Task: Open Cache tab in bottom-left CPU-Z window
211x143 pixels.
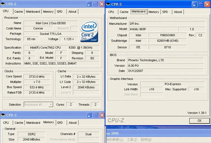Action: (x=19, y=123)
